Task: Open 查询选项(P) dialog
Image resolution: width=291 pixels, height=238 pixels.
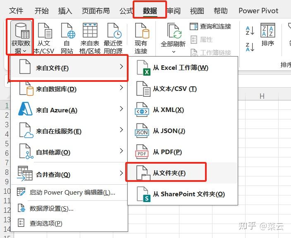Action: point(69,223)
